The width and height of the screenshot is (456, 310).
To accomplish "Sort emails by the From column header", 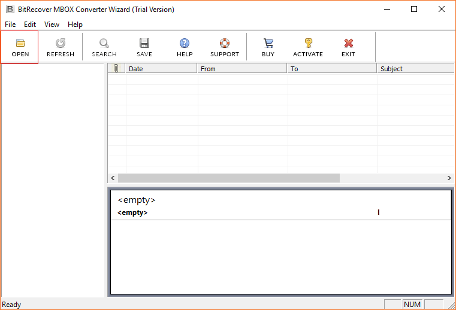I will click(242, 69).
